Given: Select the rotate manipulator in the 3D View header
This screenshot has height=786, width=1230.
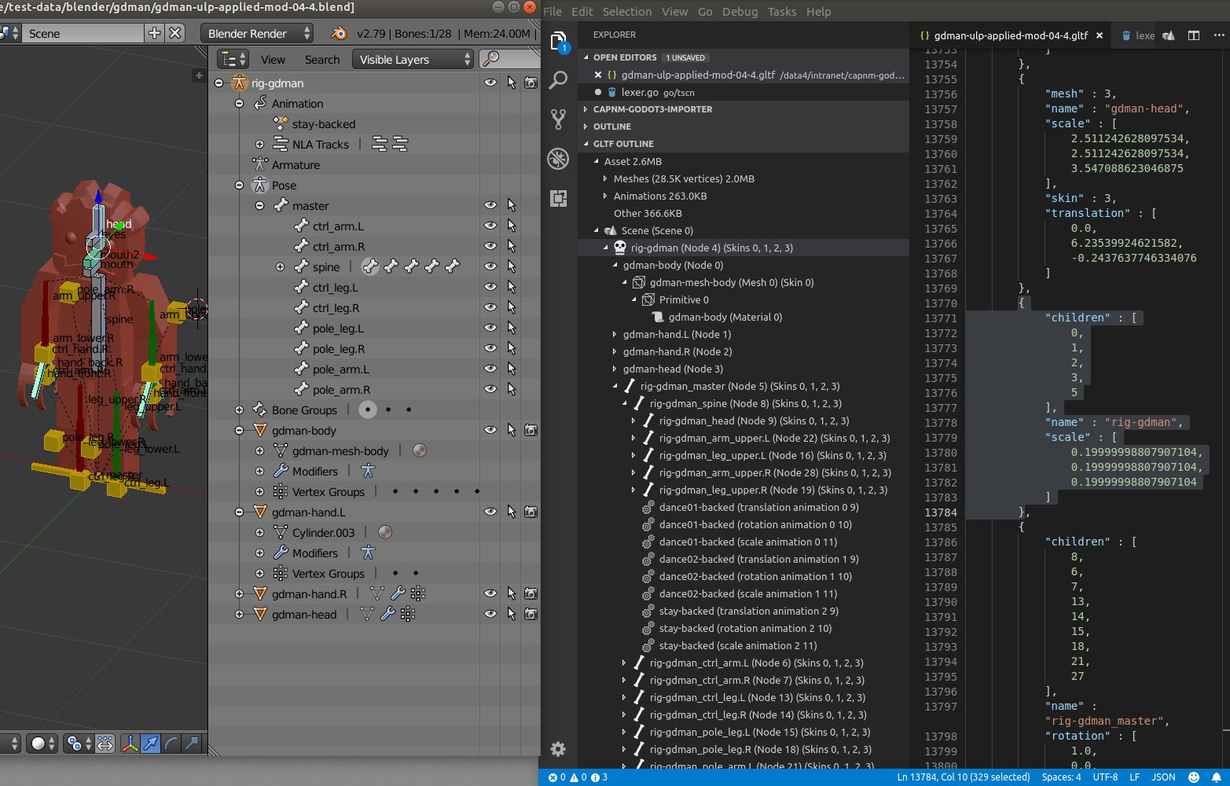Looking at the screenshot, I should click(x=171, y=744).
